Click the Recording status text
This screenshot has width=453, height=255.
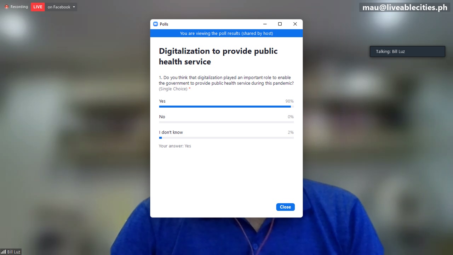pos(19,7)
